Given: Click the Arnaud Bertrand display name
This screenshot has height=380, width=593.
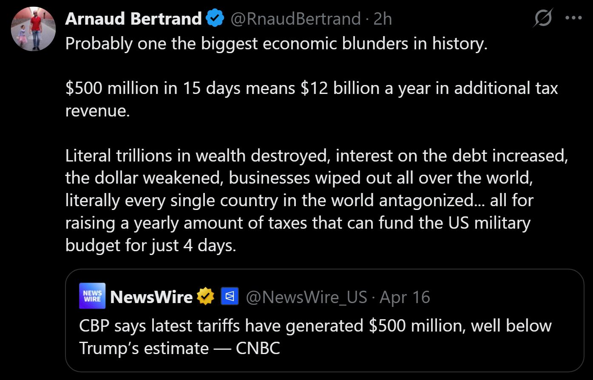Looking at the screenshot, I should point(133,18).
